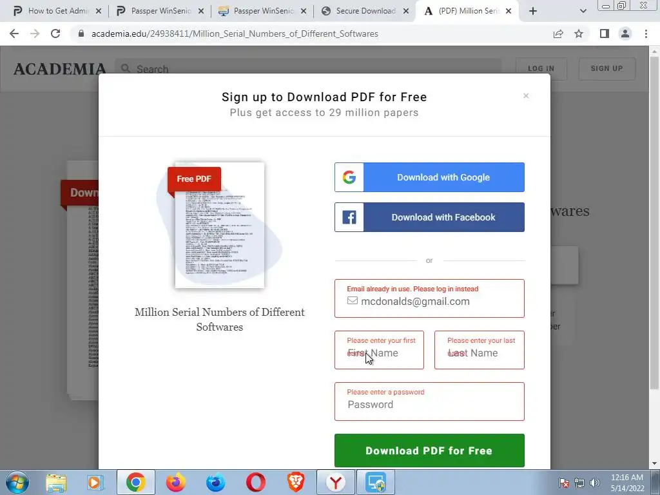Viewport: 660px width, 495px height.
Task: Focus the Last Name field
Action: [x=480, y=350]
